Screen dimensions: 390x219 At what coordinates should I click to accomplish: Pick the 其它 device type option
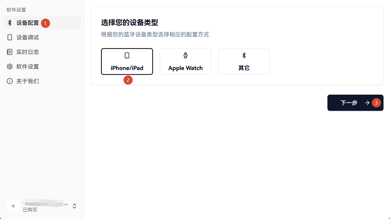[244, 61]
